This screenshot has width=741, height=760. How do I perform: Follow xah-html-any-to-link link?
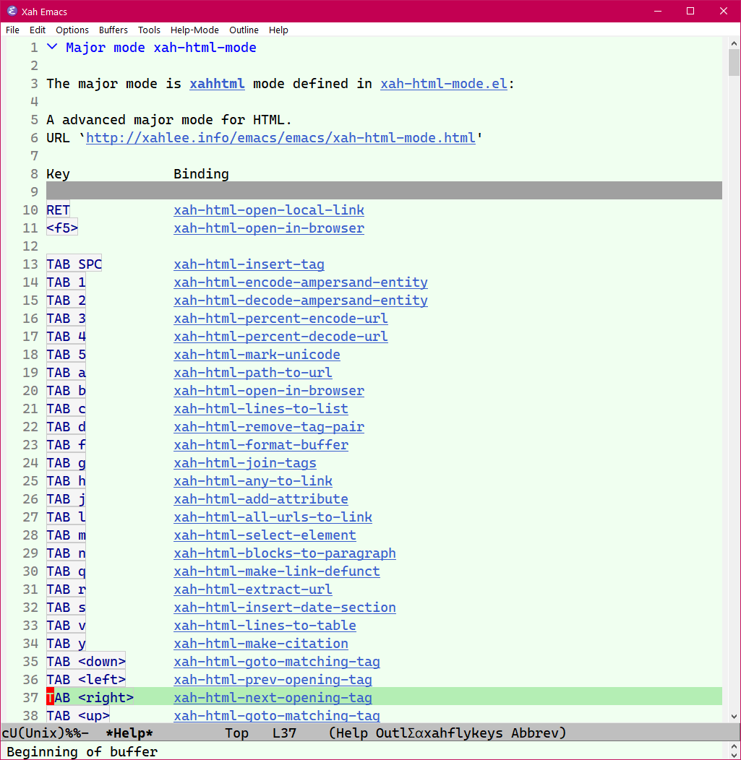pos(252,481)
